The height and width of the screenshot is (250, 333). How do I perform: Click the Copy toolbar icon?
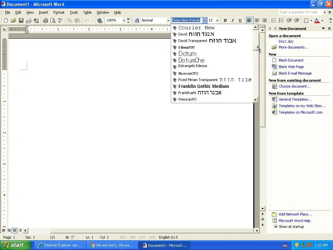pyautogui.click(x=70, y=21)
